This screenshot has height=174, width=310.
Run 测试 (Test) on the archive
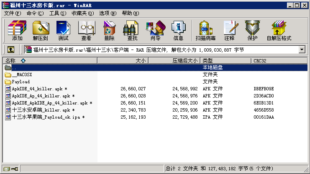click(x=63, y=30)
